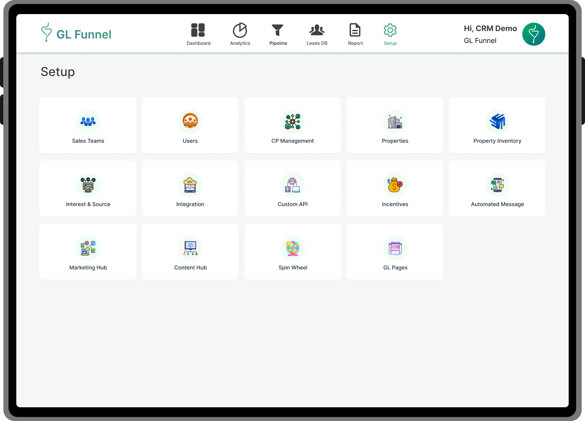Click the Sales Teams card label
This screenshot has width=585, height=421.
(88, 141)
